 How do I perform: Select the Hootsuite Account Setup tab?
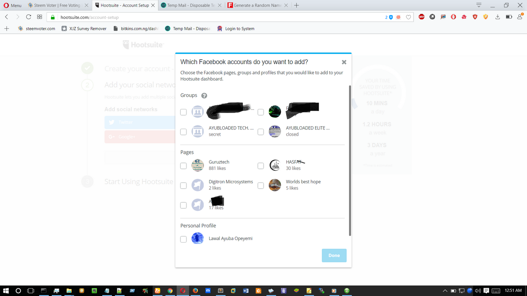pyautogui.click(x=124, y=5)
